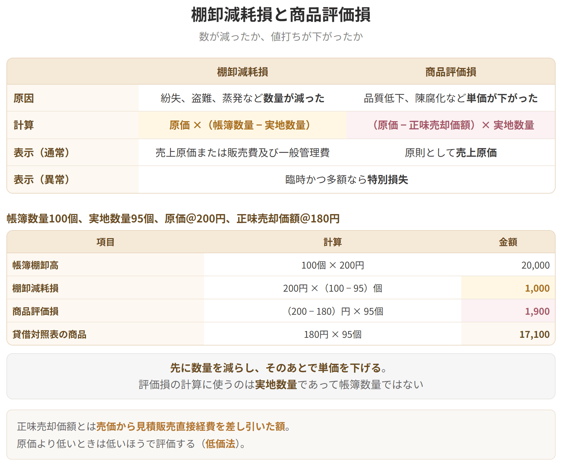Click the 金額 column header
562x466 pixels.
click(x=508, y=242)
